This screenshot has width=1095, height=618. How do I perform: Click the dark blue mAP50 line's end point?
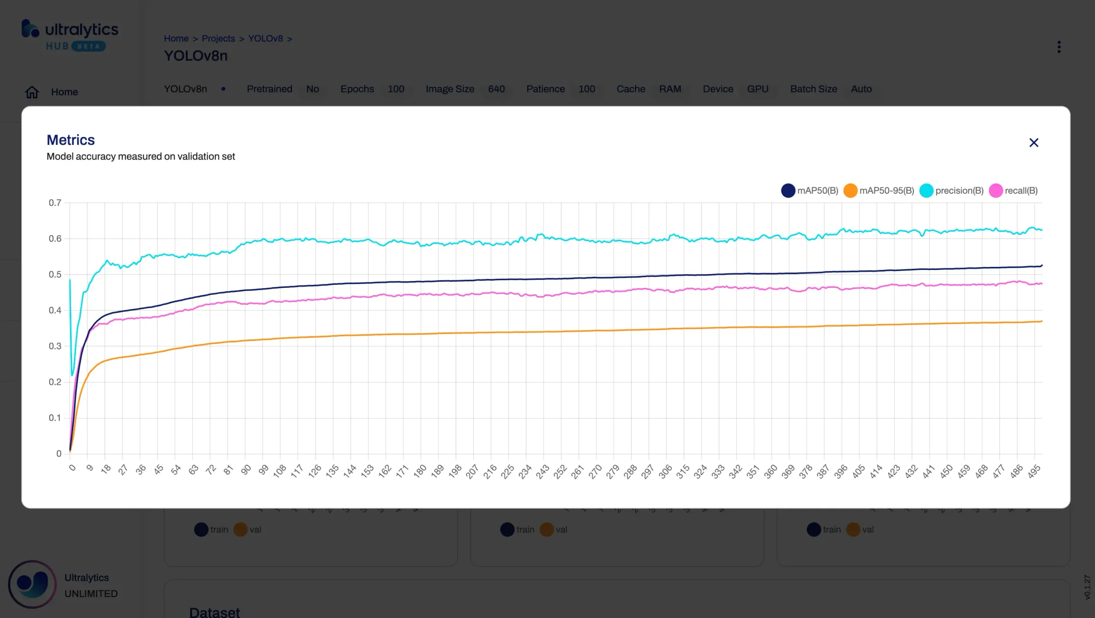click(x=1042, y=266)
